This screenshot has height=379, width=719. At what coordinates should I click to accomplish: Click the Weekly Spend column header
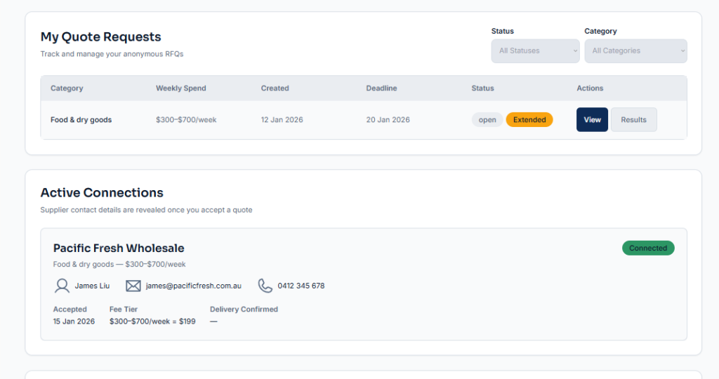coord(181,88)
